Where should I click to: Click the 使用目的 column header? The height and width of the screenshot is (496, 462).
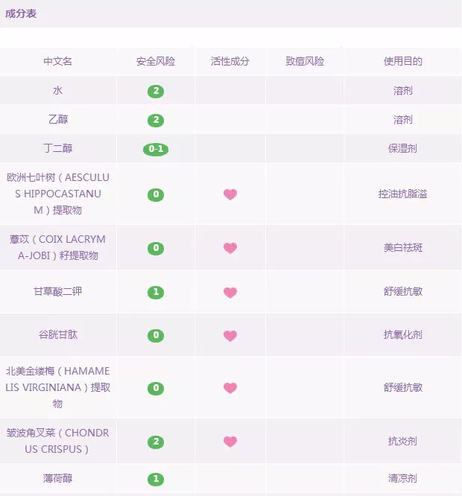coord(403,61)
